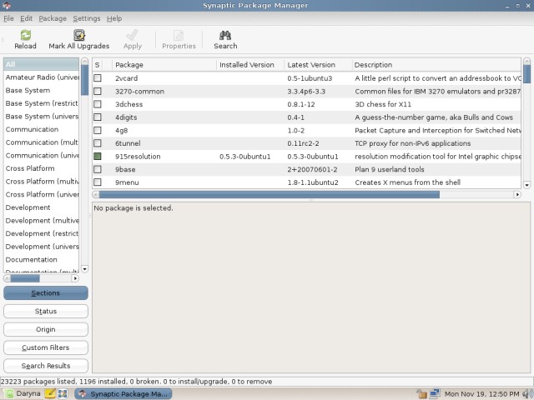Click the Search Results button
The width and height of the screenshot is (534, 400).
coord(46,366)
